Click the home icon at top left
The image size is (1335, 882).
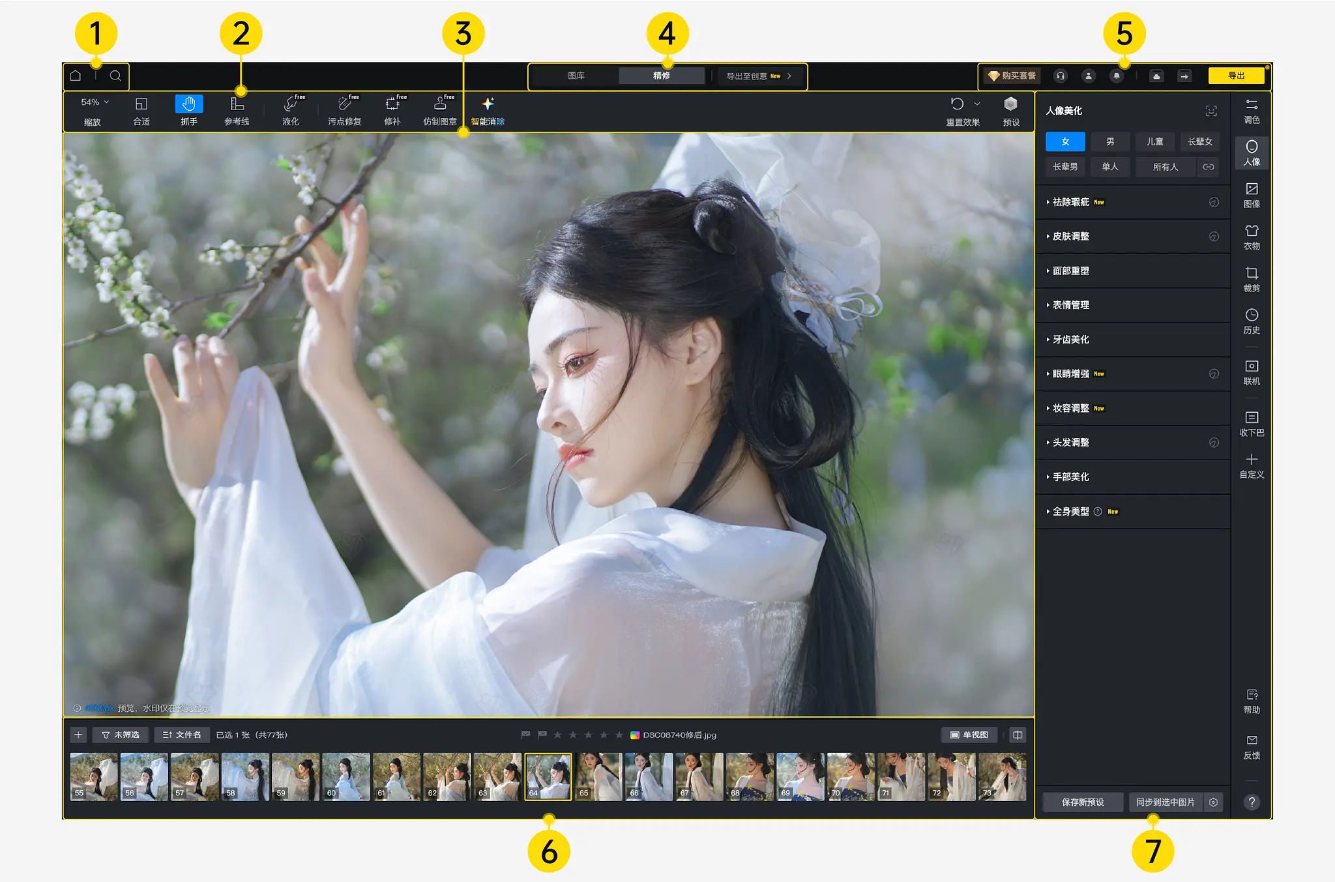pyautogui.click(x=76, y=76)
